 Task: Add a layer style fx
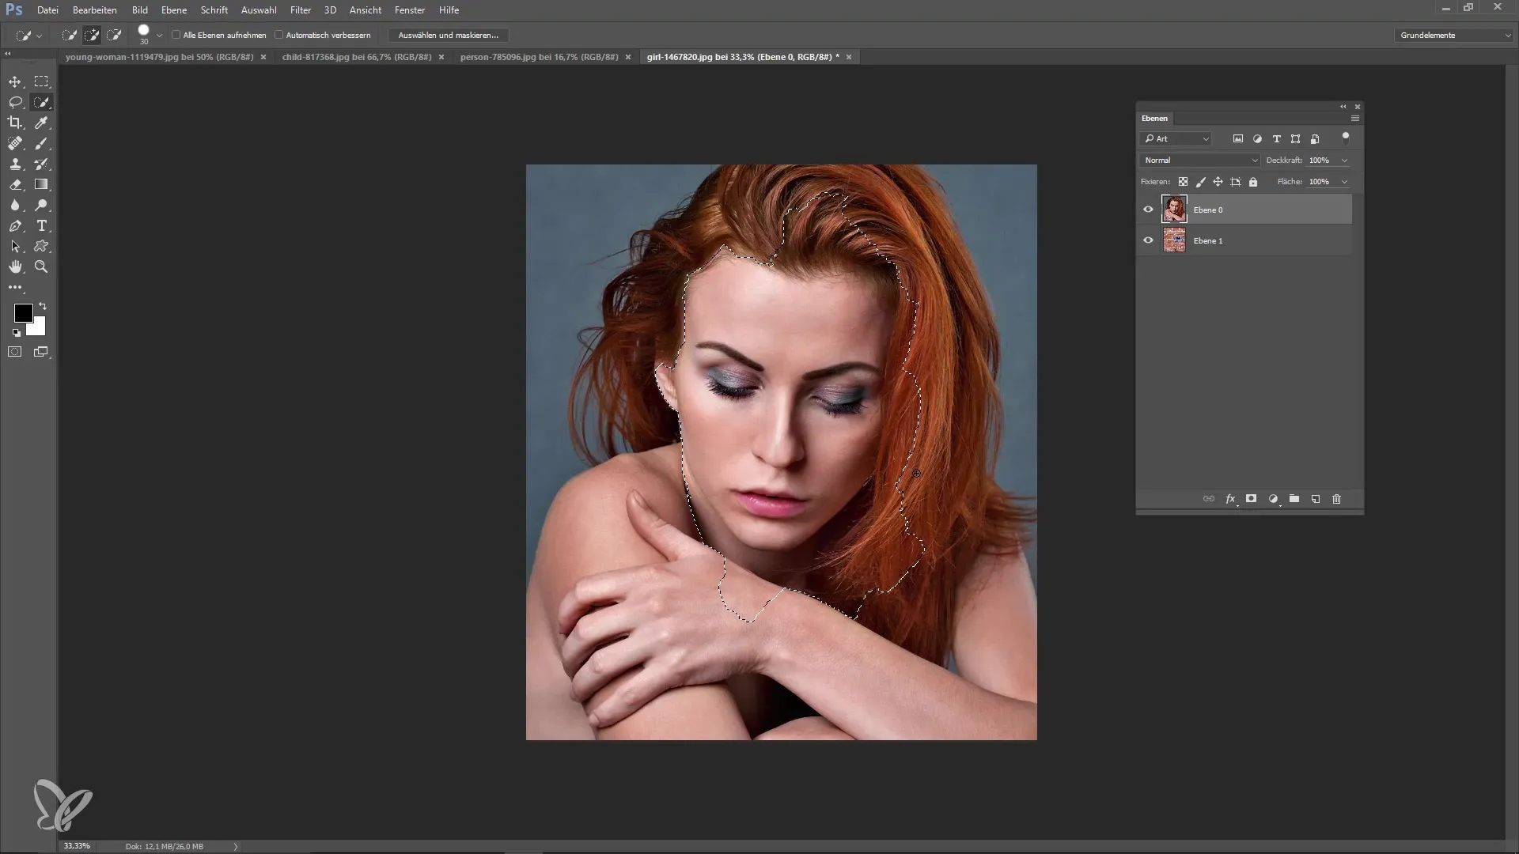click(1230, 499)
